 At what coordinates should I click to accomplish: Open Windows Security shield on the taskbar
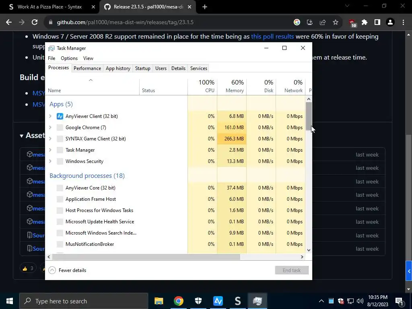[x=198, y=301]
